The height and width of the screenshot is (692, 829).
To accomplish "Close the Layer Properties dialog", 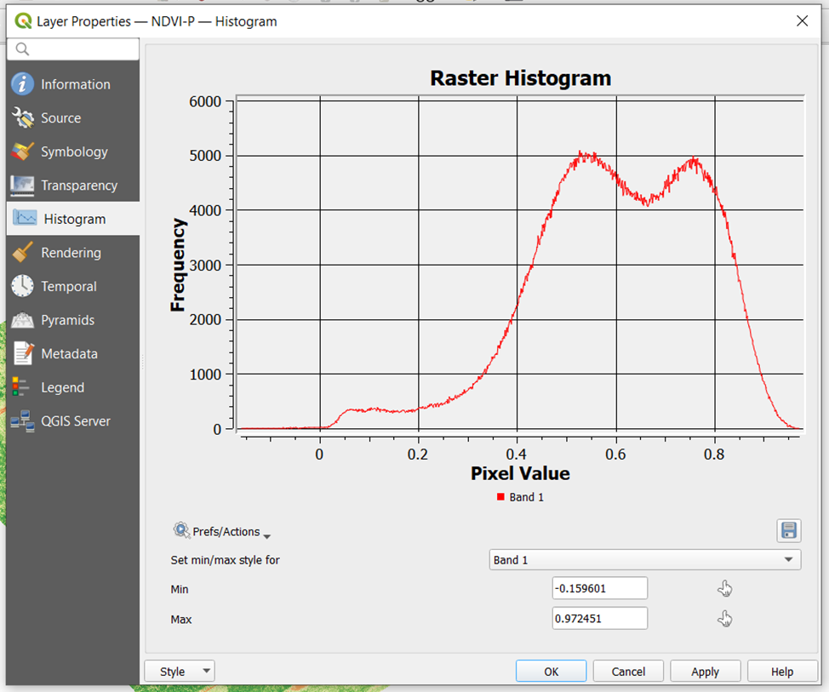I will pos(802,21).
